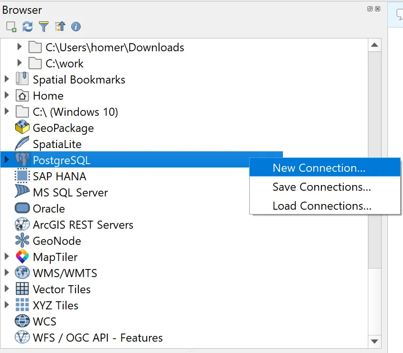Click the Add Selected Layers toolbar icon
This screenshot has height=353, width=403.
pos(11,27)
